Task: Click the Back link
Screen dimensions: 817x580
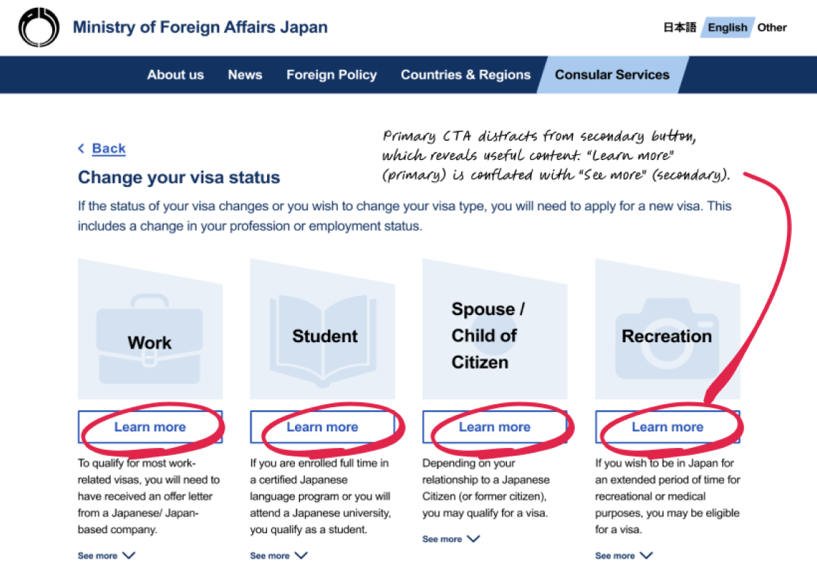Action: [x=109, y=149]
